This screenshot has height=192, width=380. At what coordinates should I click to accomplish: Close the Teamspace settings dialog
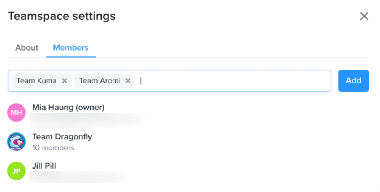[x=364, y=16]
